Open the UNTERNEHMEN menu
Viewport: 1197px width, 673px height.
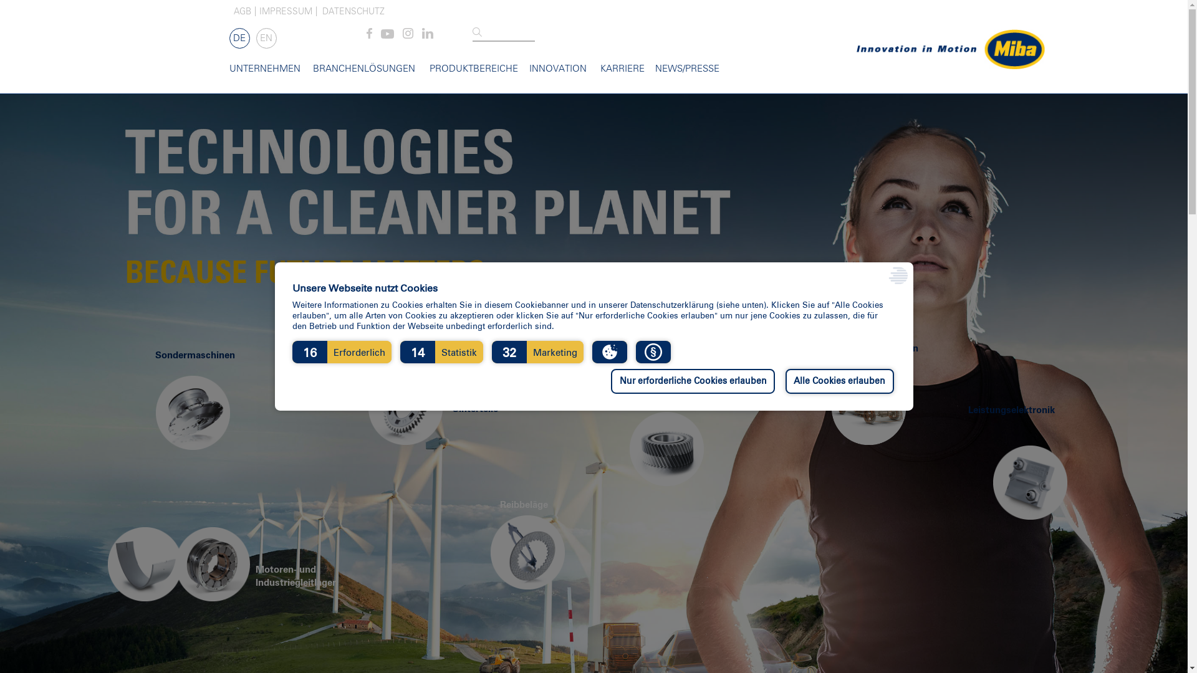(x=265, y=69)
